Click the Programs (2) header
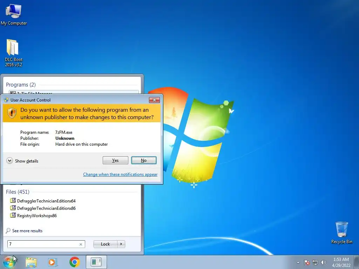 coord(21,85)
